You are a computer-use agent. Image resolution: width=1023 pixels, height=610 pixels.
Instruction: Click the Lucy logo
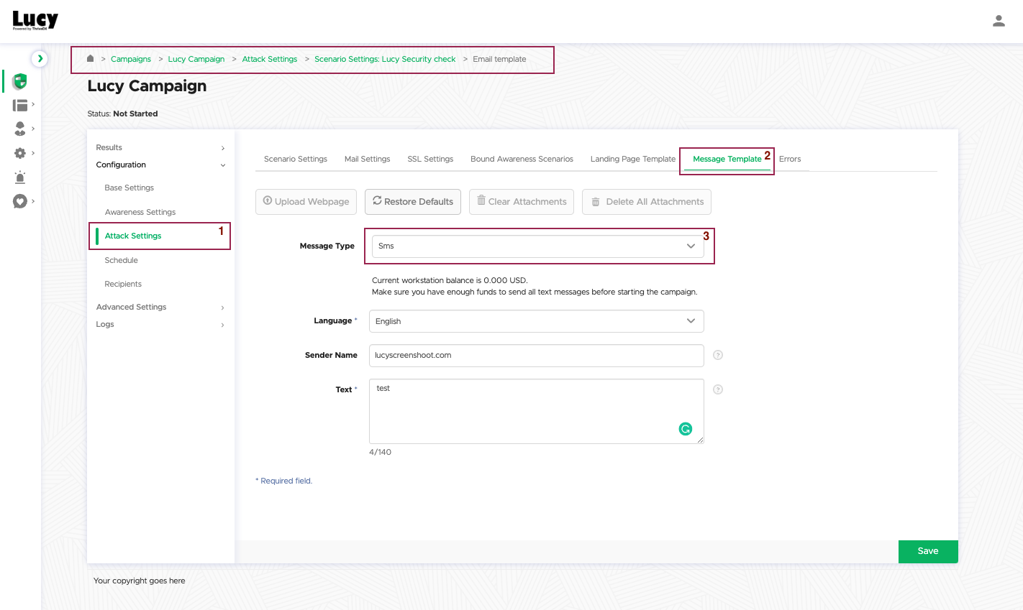pyautogui.click(x=35, y=21)
